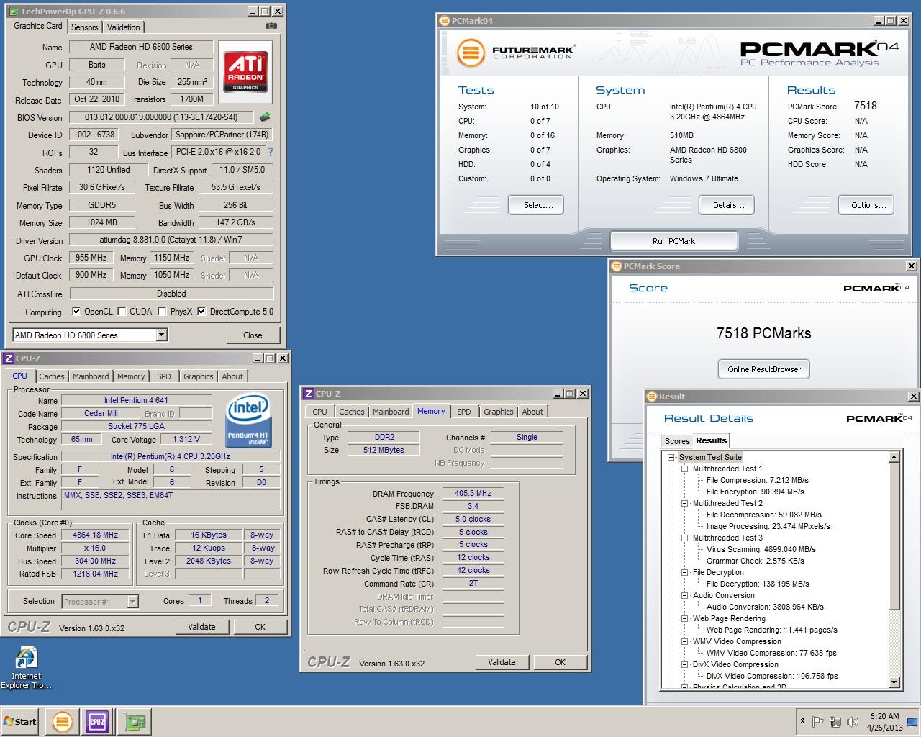The height and width of the screenshot is (737, 921).
Task: Click the BIOS save chip icon
Action: [x=265, y=117]
